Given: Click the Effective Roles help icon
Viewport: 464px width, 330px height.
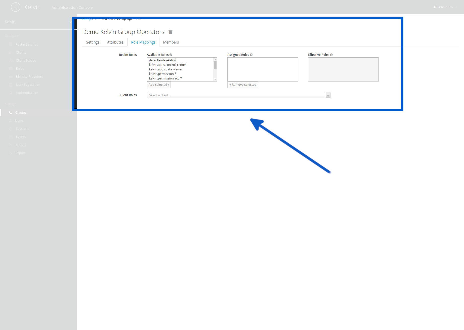Looking at the screenshot, I should [331, 55].
